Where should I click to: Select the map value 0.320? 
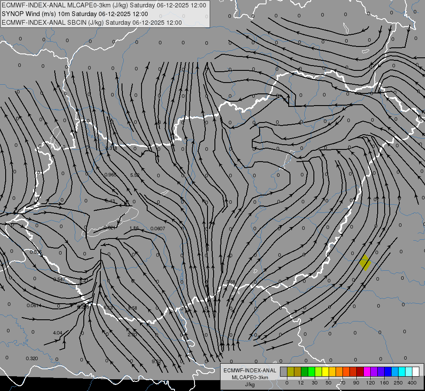click(x=32, y=358)
